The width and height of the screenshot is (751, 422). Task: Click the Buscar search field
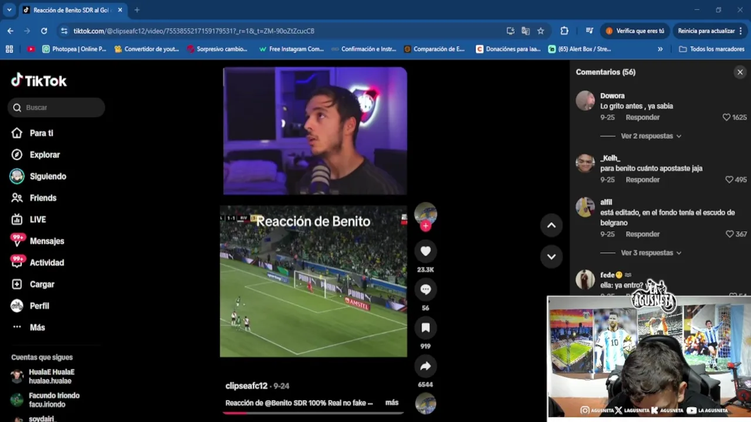[56, 107]
